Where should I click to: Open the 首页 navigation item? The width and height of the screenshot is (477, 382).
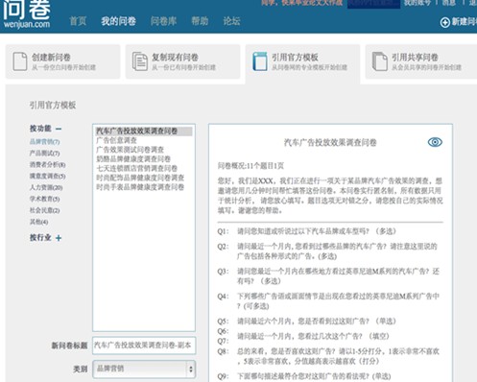click(x=78, y=21)
